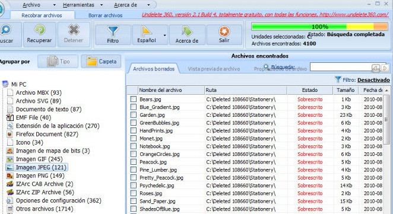Switch to Borrar archivos tab
The image size is (393, 214).
[105, 15]
